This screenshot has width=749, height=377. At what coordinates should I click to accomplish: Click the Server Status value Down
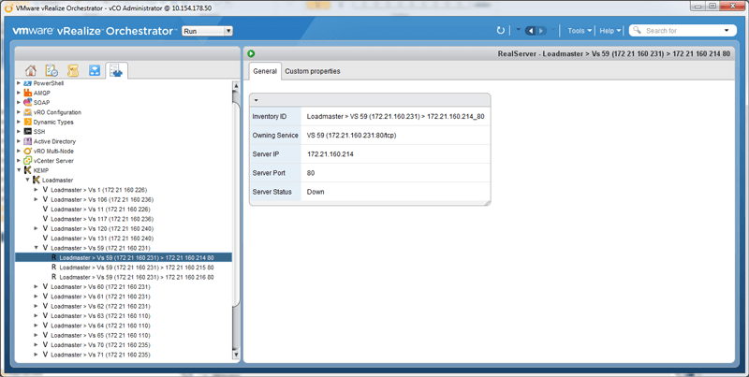(316, 192)
